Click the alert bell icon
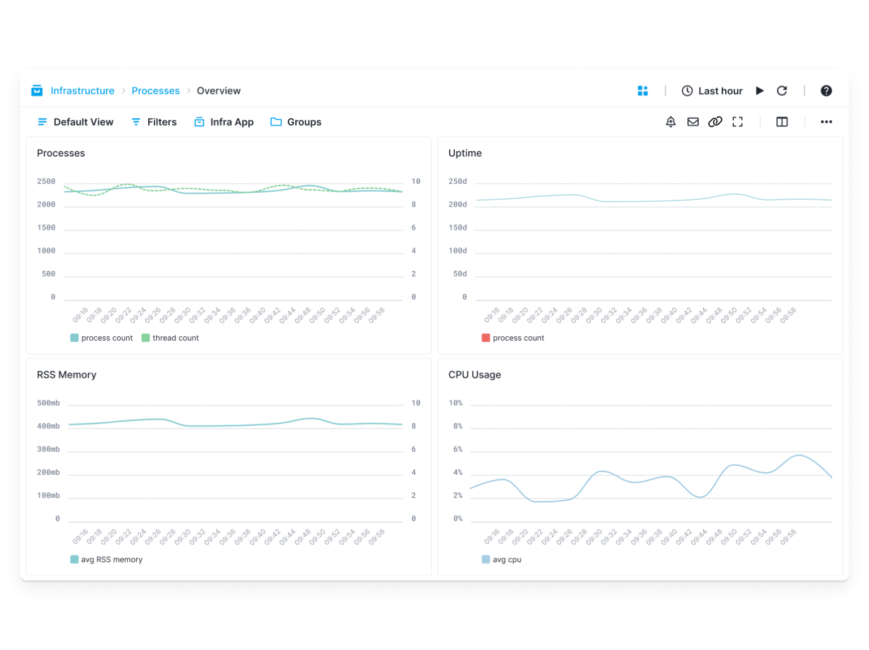This screenshot has width=869, height=650. pos(671,122)
